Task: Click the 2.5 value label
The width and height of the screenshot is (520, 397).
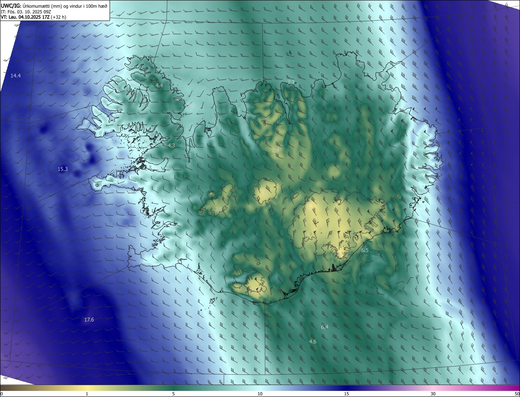Action: 219,209
